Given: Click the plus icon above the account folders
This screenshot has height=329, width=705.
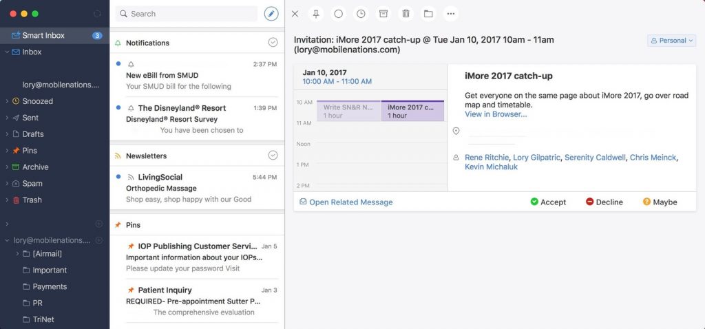Looking at the screenshot, I should 99,224.
